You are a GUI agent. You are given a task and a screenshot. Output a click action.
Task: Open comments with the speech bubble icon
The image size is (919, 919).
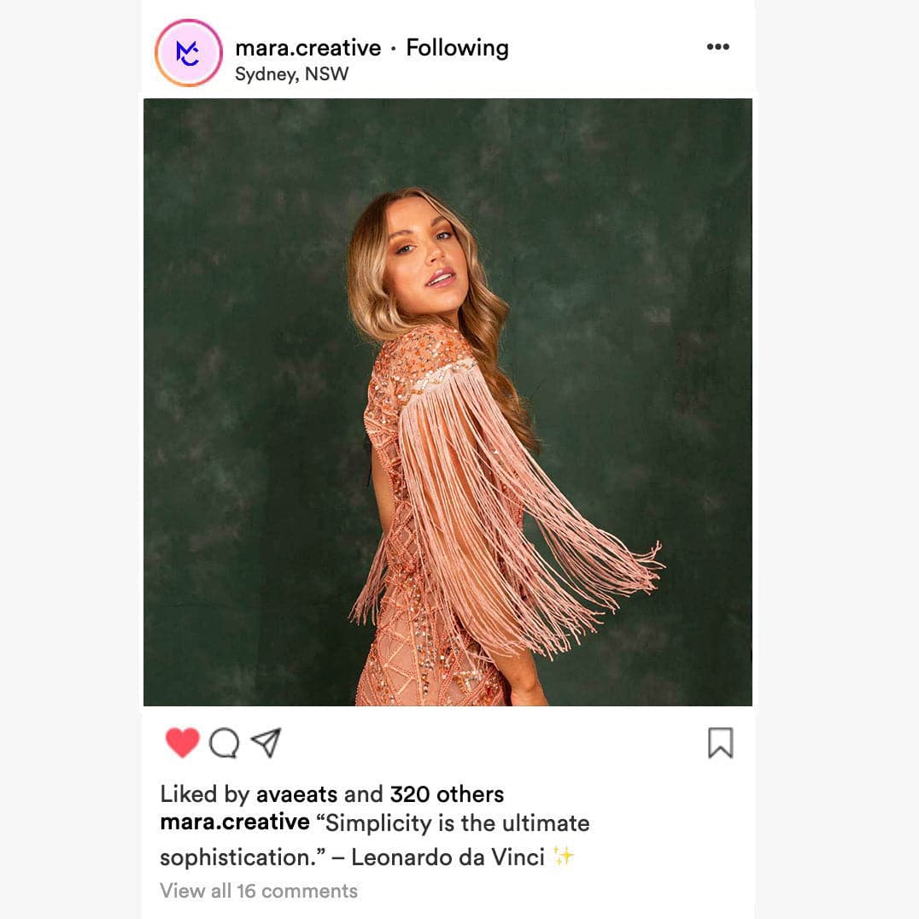click(224, 743)
